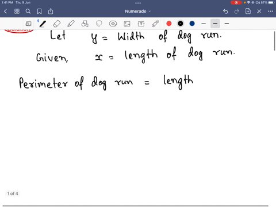
Task: Go back with the left chevron
Action: 5,11
